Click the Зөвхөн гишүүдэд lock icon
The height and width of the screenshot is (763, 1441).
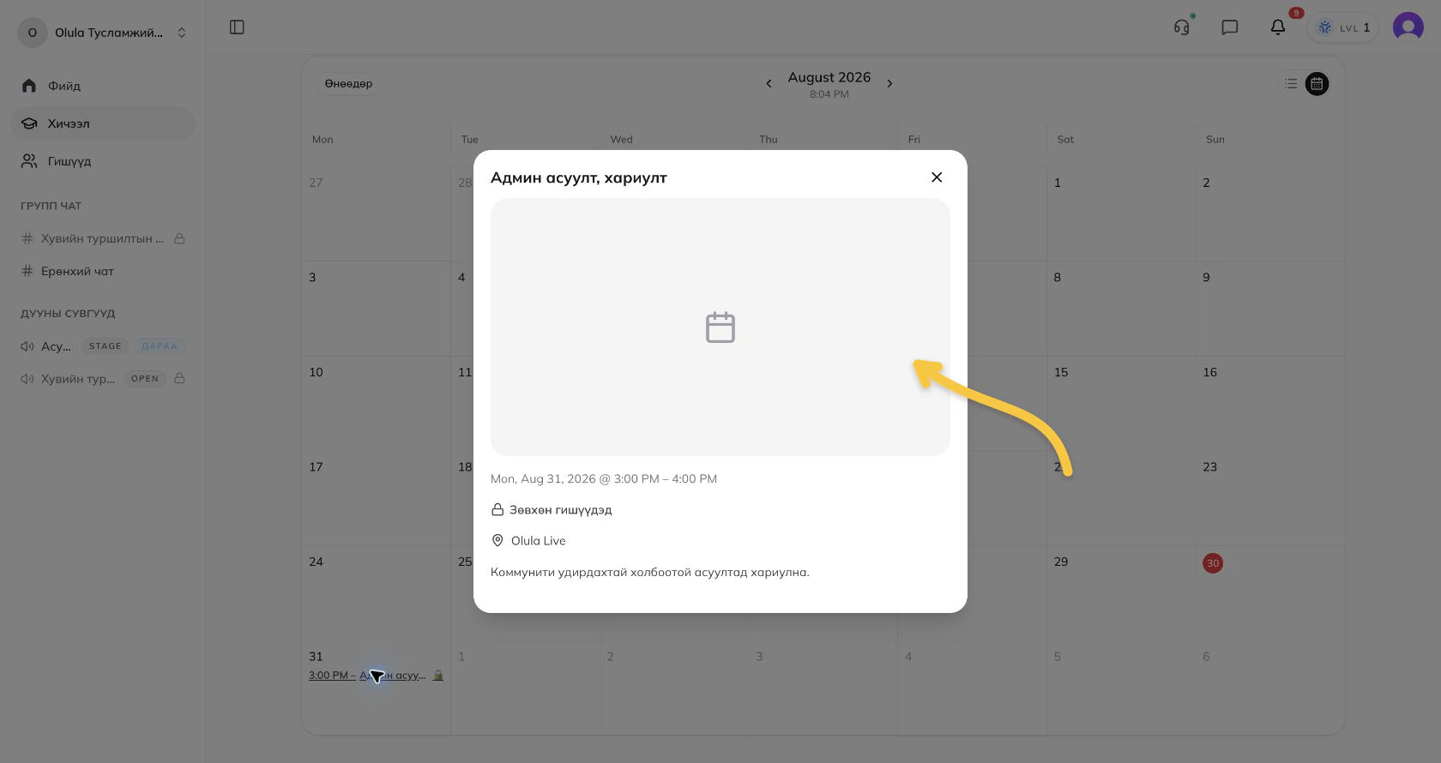pyautogui.click(x=497, y=510)
